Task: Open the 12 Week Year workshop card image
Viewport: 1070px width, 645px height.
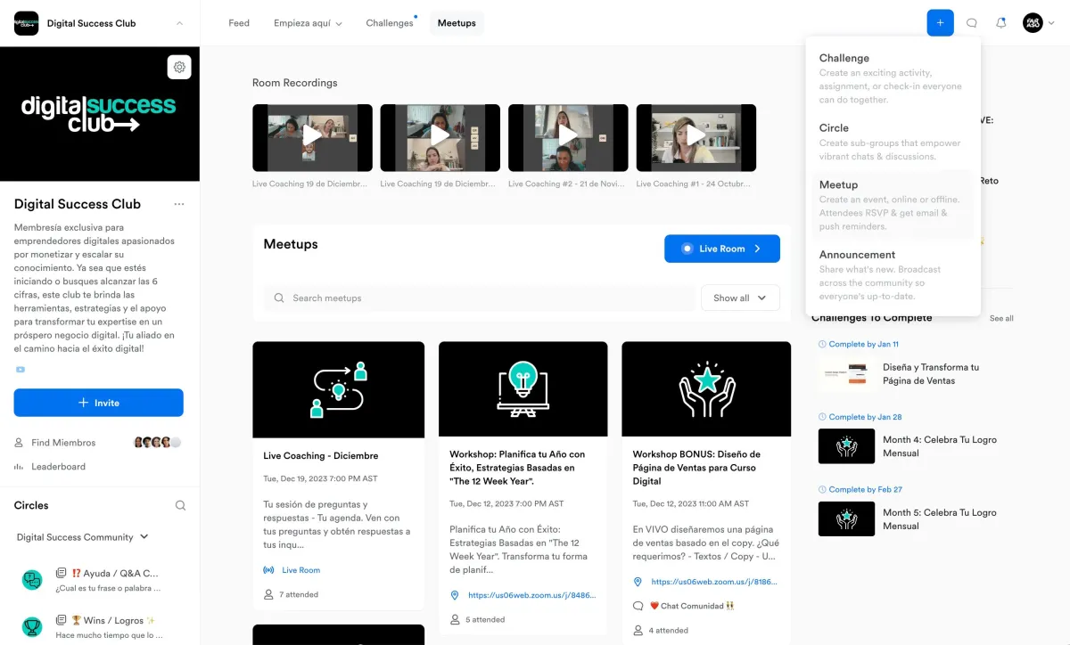Action: [x=523, y=390]
